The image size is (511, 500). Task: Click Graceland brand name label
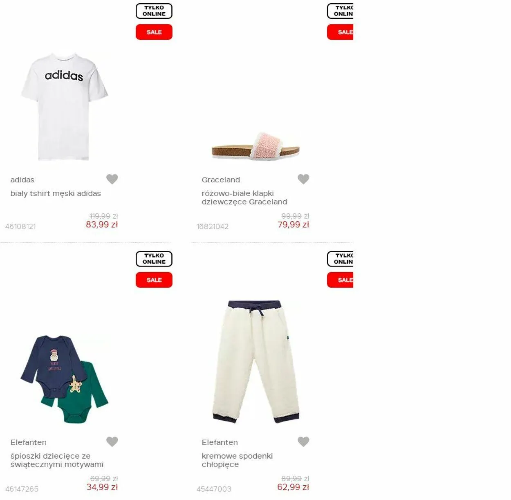[x=221, y=180]
